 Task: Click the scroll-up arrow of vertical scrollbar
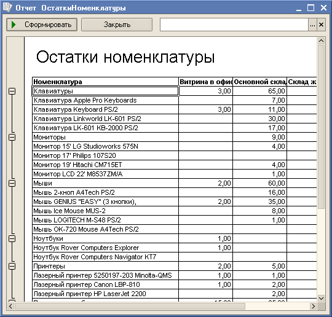click(x=321, y=41)
